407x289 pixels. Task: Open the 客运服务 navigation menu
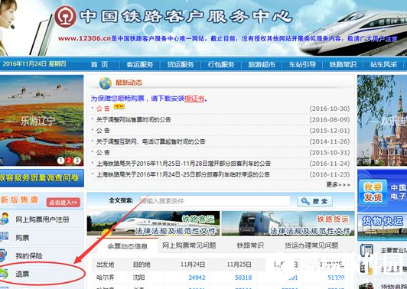pos(140,64)
